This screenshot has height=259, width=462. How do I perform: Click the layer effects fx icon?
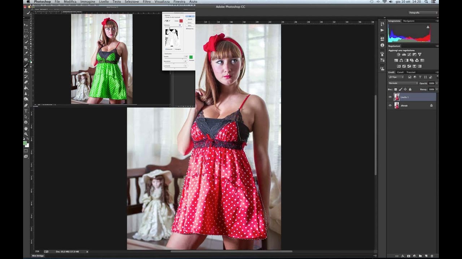coord(403,256)
